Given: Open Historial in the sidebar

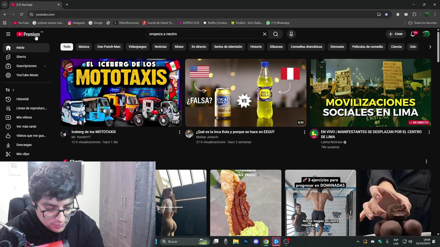Looking at the screenshot, I should click(26, 99).
